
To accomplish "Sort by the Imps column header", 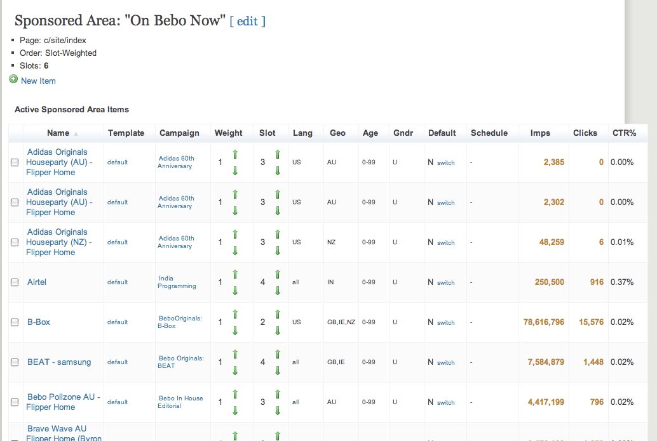I will 540,133.
